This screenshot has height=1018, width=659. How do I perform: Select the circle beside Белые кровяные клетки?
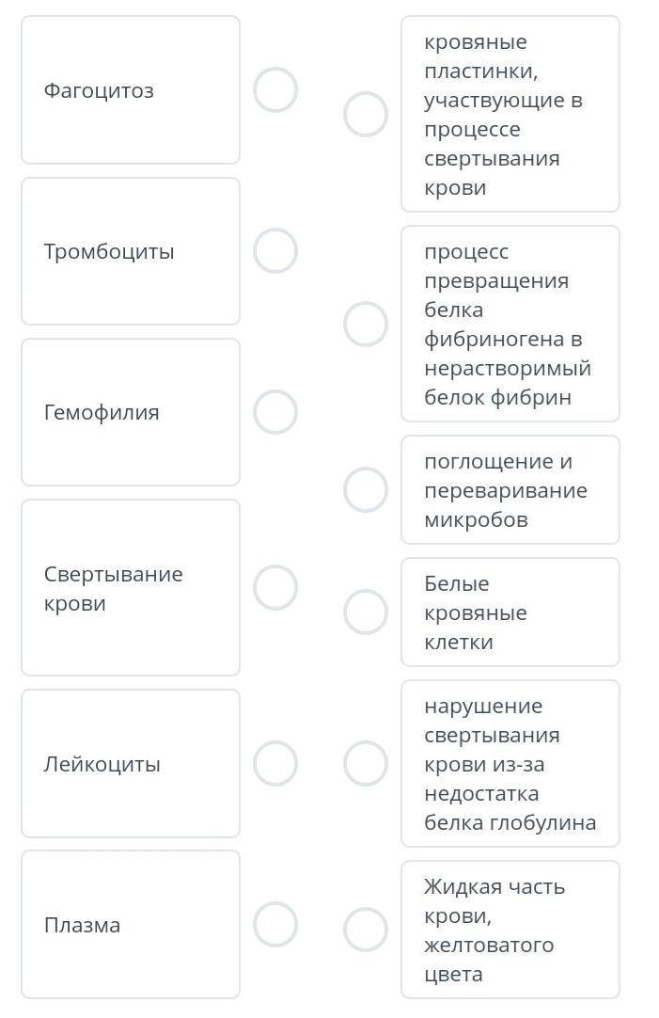coord(365,612)
